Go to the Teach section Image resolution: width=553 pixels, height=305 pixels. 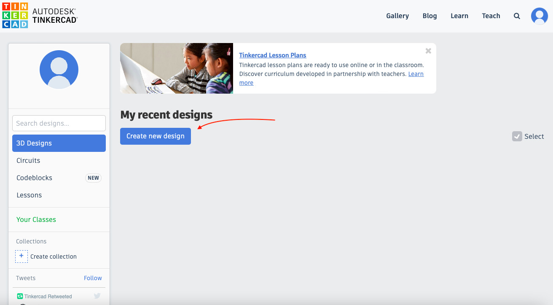point(491,16)
